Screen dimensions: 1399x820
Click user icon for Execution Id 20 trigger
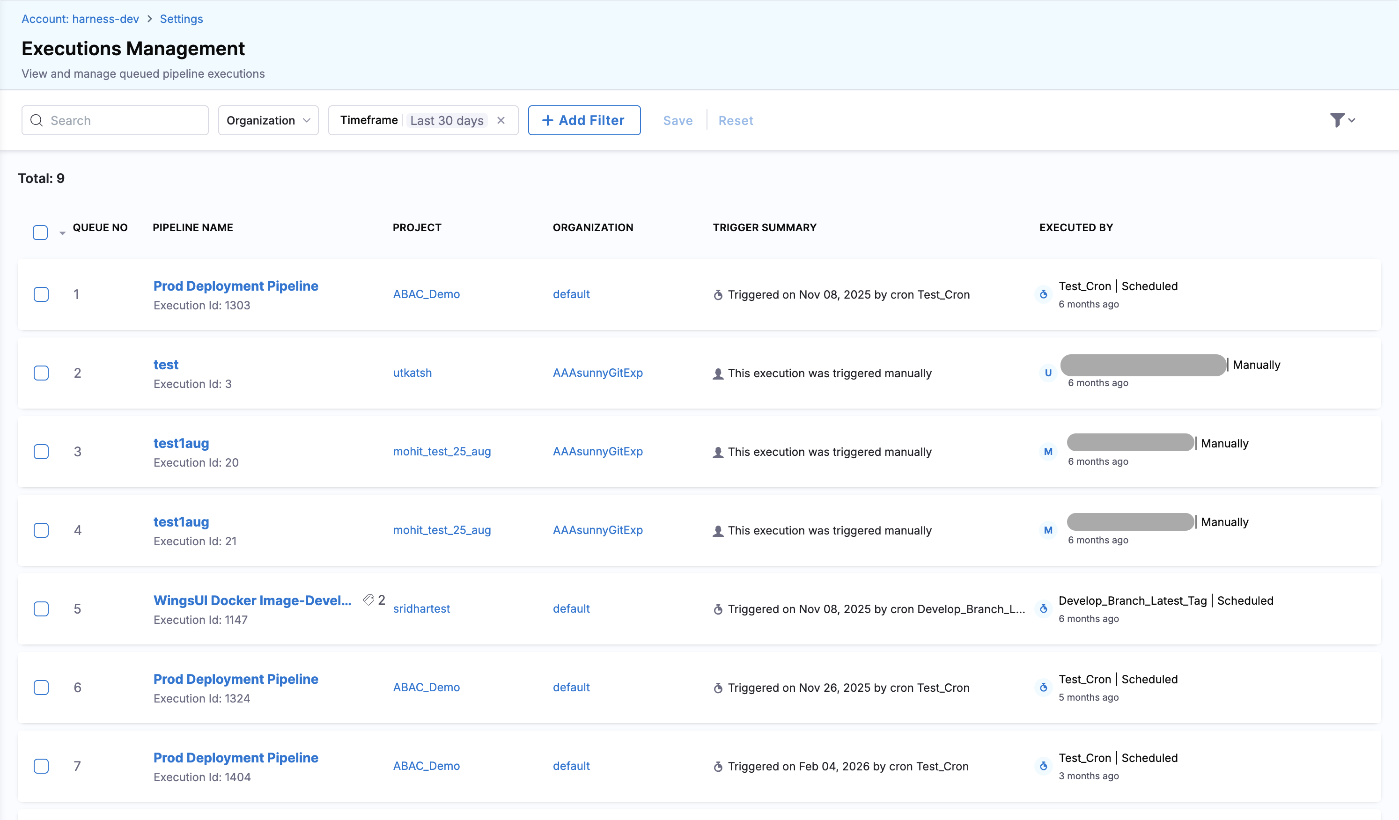[x=718, y=452]
